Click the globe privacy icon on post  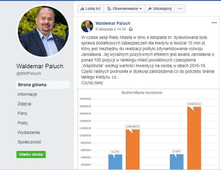point(131,29)
